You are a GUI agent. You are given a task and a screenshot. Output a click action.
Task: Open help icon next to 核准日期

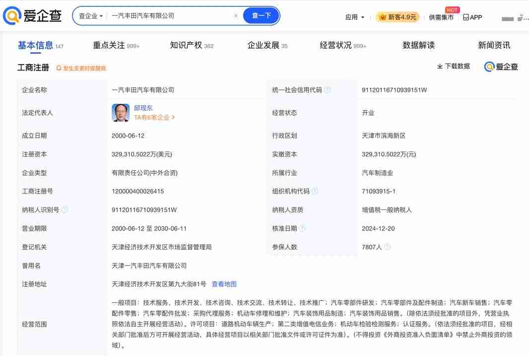coord(302,227)
